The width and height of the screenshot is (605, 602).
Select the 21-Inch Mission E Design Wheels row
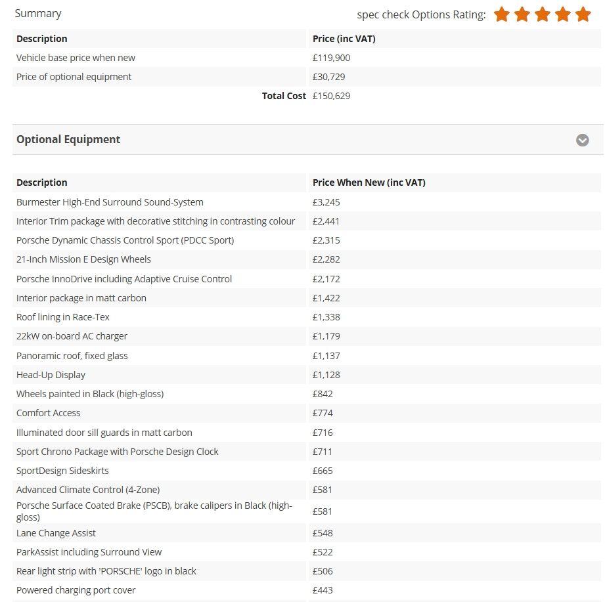pyautogui.click(x=83, y=259)
